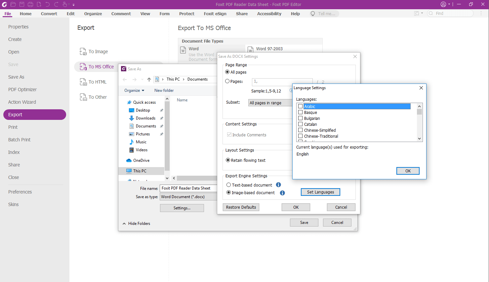The height and width of the screenshot is (282, 489).
Task: Click the up-arrow folder navigation icon
Action: point(149,80)
